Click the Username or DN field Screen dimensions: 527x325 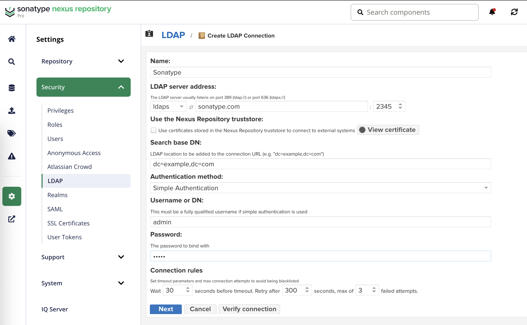[320, 222]
